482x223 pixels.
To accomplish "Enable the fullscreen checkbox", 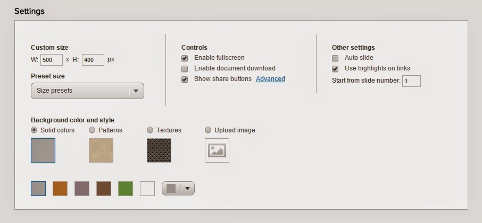I will click(x=185, y=58).
